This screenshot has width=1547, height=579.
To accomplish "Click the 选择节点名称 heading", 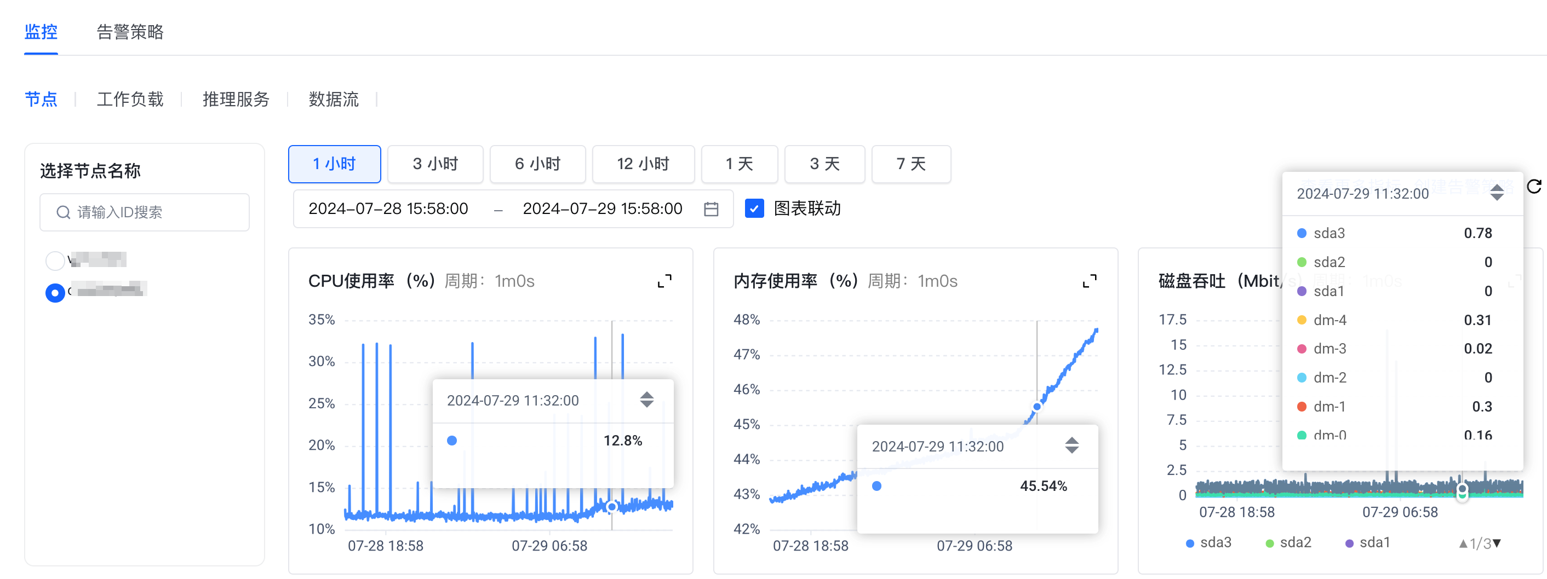I will pos(90,171).
